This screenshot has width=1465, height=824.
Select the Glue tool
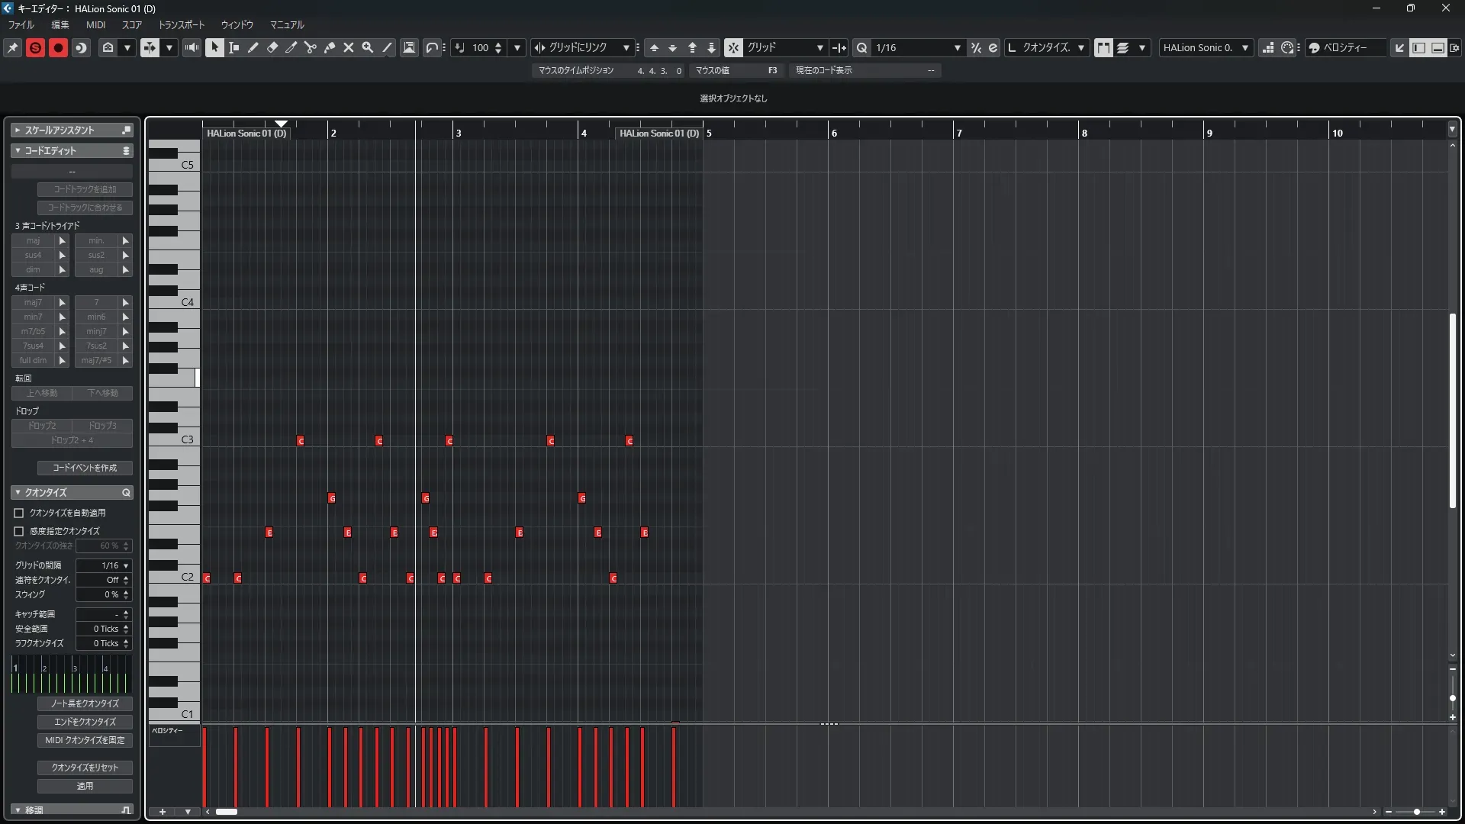pyautogui.click(x=329, y=47)
